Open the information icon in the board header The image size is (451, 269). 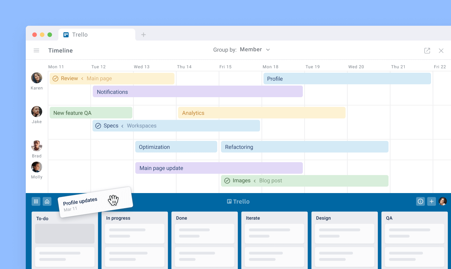pyautogui.click(x=420, y=201)
